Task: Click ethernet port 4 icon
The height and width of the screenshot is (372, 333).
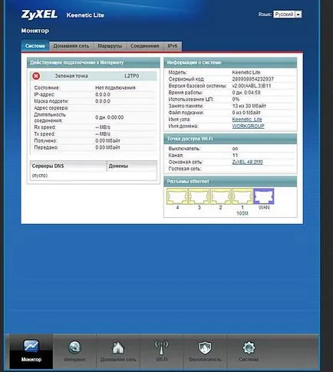Action: pyautogui.click(x=177, y=196)
